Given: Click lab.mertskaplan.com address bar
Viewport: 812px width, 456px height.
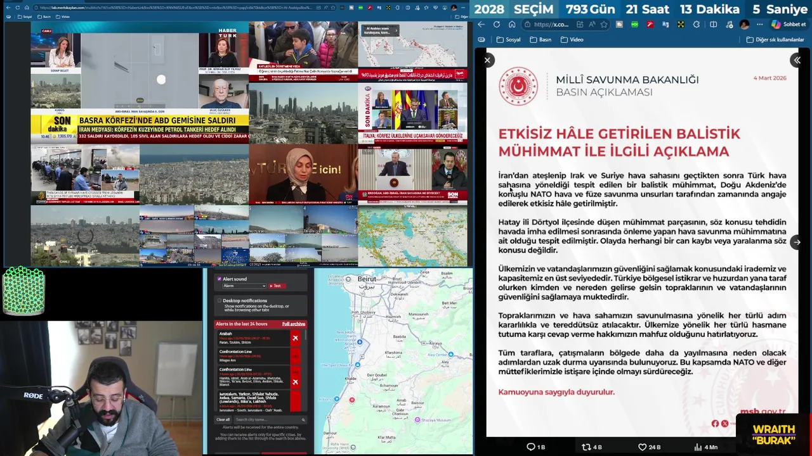Looking at the screenshot, I should [x=178, y=8].
